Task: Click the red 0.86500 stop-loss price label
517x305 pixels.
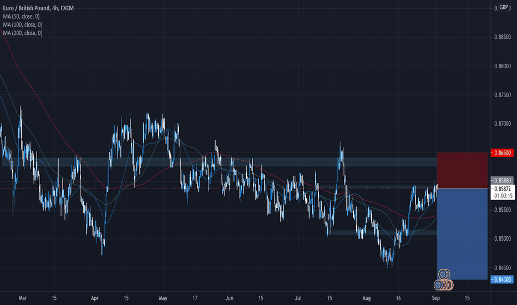Action: pos(502,152)
